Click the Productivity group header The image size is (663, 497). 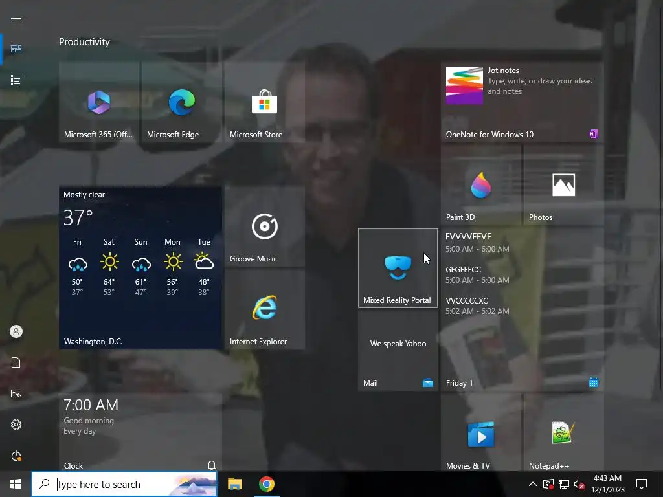[x=84, y=42]
